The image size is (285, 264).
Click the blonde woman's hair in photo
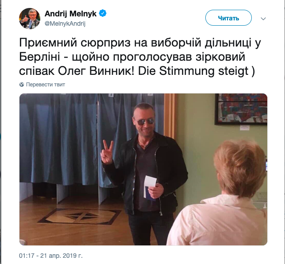[x=240, y=167]
